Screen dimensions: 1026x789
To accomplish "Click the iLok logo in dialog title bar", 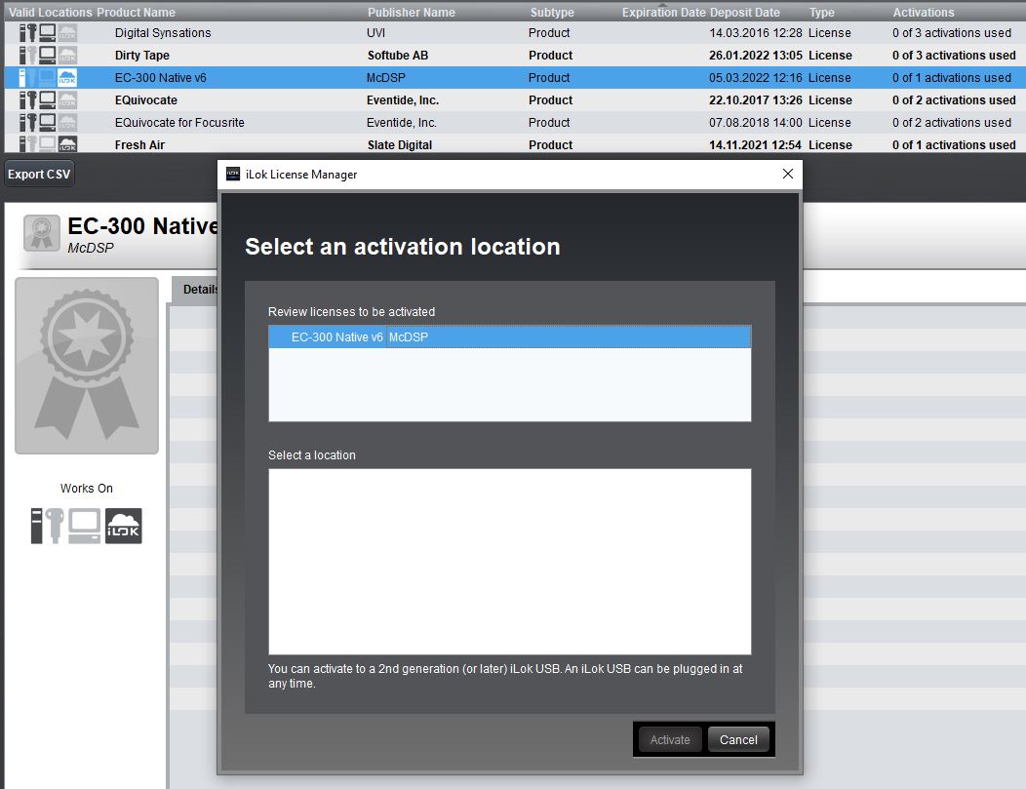I will pyautogui.click(x=233, y=175).
